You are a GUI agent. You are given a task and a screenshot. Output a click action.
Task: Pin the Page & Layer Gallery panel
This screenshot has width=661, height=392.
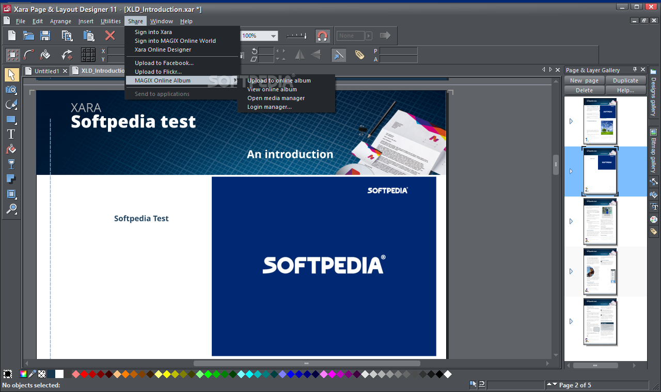pyautogui.click(x=634, y=70)
